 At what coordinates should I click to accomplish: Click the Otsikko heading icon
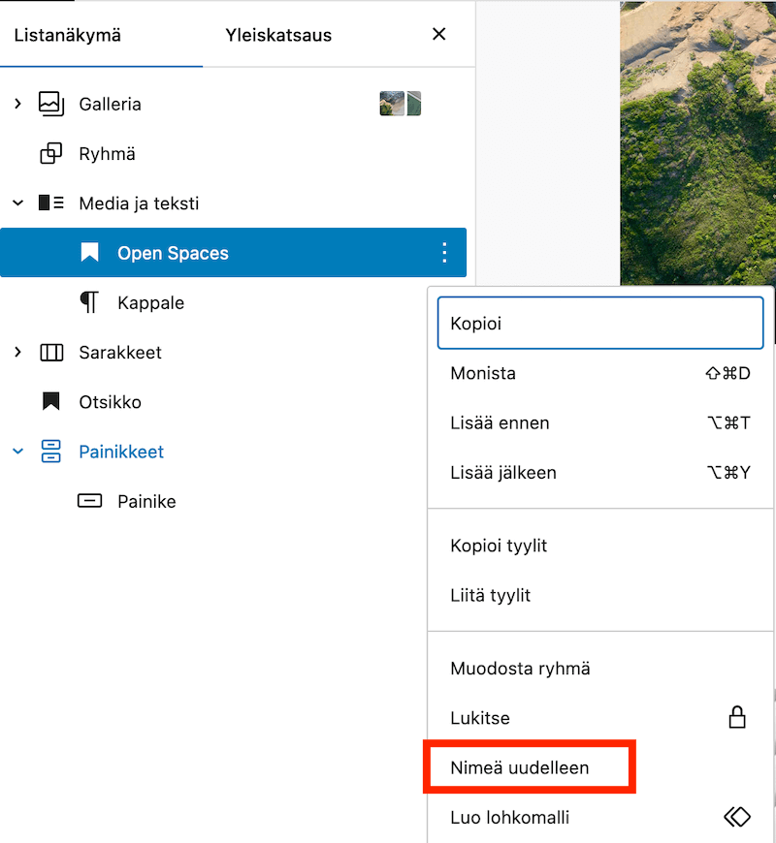(51, 401)
